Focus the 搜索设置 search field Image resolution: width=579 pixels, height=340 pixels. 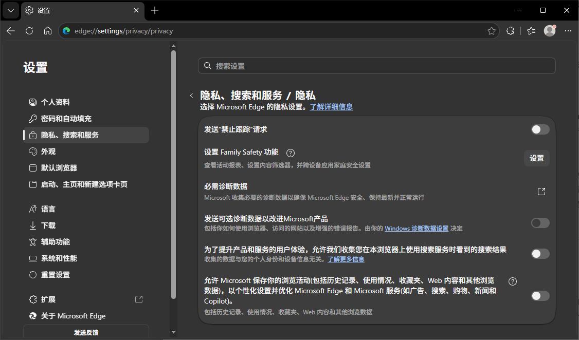click(376, 66)
